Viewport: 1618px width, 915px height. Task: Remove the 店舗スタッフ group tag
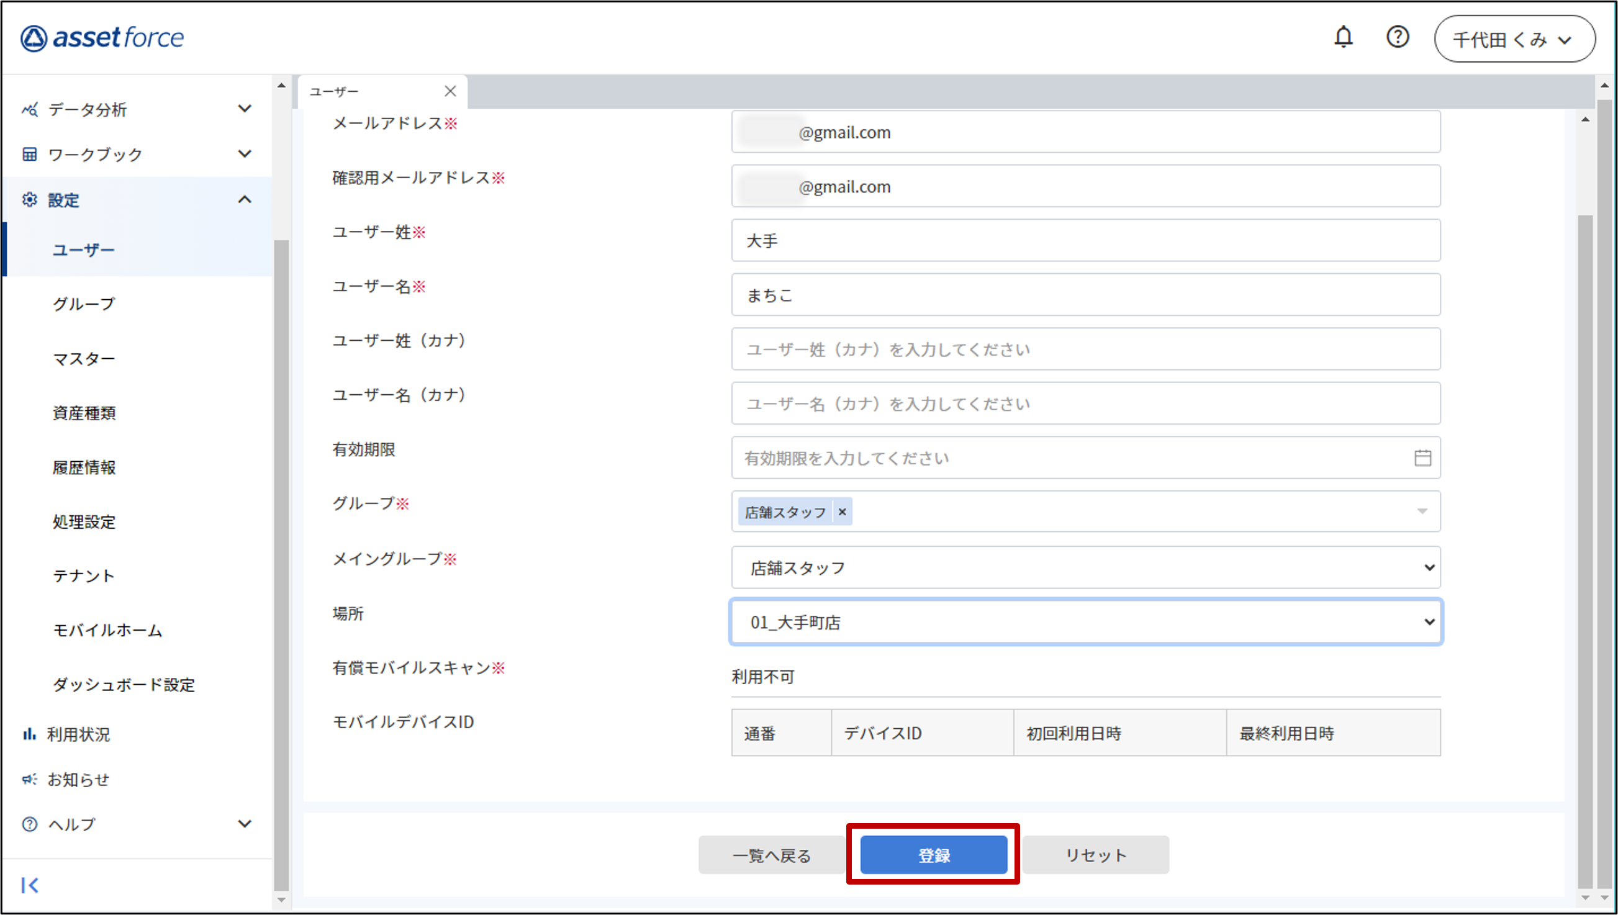842,512
